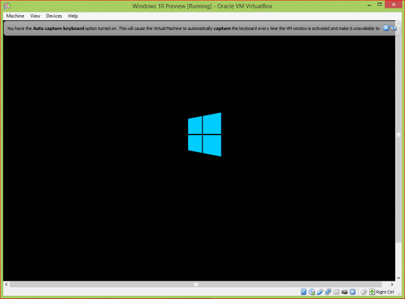Click the video capture status icon
Viewport: 405px width, 299px height.
click(x=344, y=292)
